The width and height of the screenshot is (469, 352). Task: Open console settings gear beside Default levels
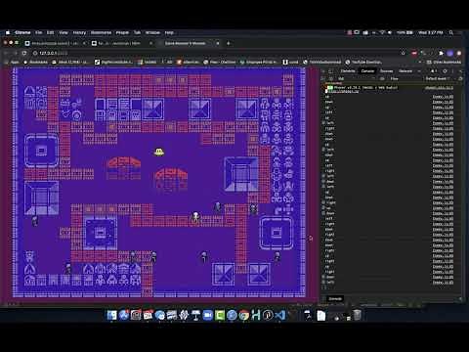[460, 78]
